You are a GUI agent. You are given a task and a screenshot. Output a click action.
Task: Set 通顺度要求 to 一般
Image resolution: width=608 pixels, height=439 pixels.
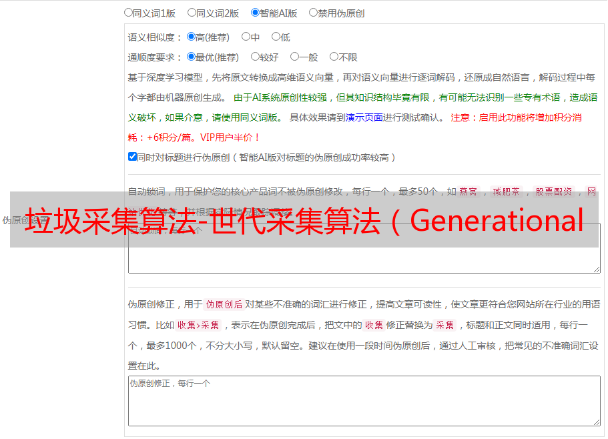(x=295, y=57)
